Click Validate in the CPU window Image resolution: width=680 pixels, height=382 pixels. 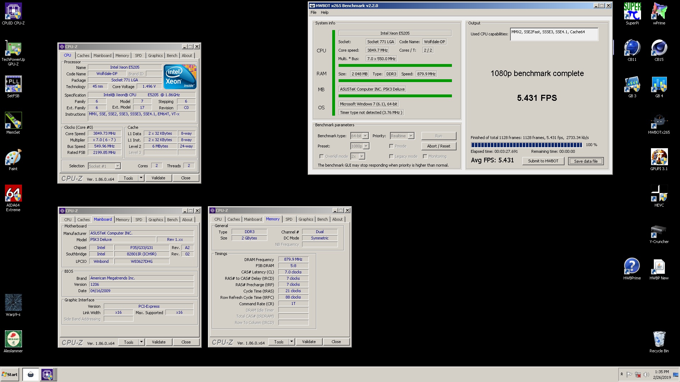(x=158, y=178)
